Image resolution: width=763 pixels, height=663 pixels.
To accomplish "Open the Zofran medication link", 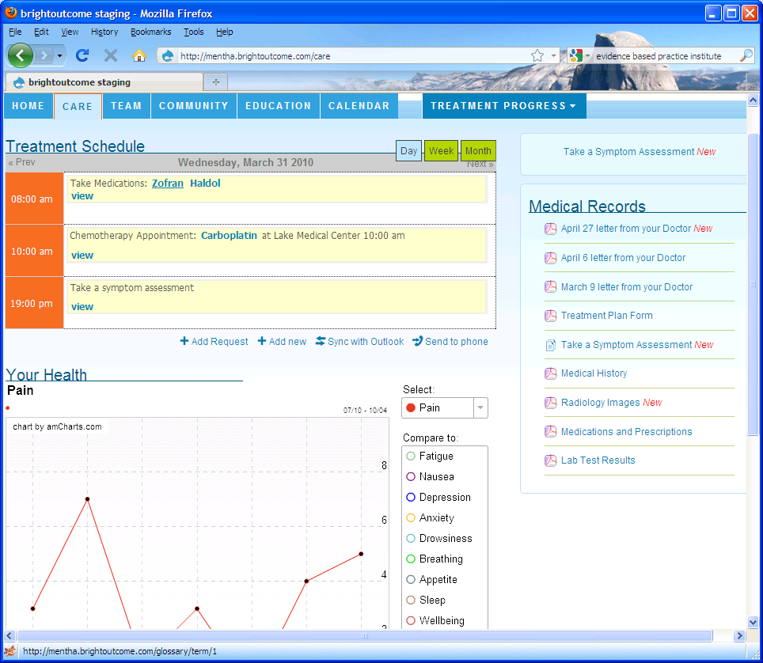I will click(167, 184).
